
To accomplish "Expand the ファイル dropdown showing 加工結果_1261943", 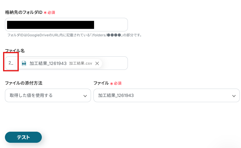I will point(166,95).
